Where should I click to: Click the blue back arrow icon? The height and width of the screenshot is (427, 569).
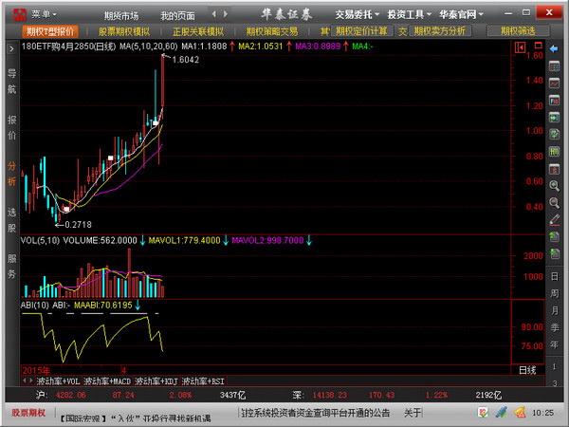554,48
